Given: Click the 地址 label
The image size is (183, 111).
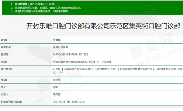Looking at the screenshot, I should coord(4,62).
